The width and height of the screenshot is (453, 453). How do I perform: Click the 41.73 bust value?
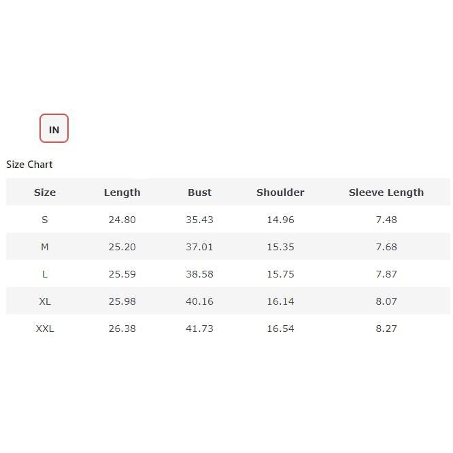pos(199,329)
